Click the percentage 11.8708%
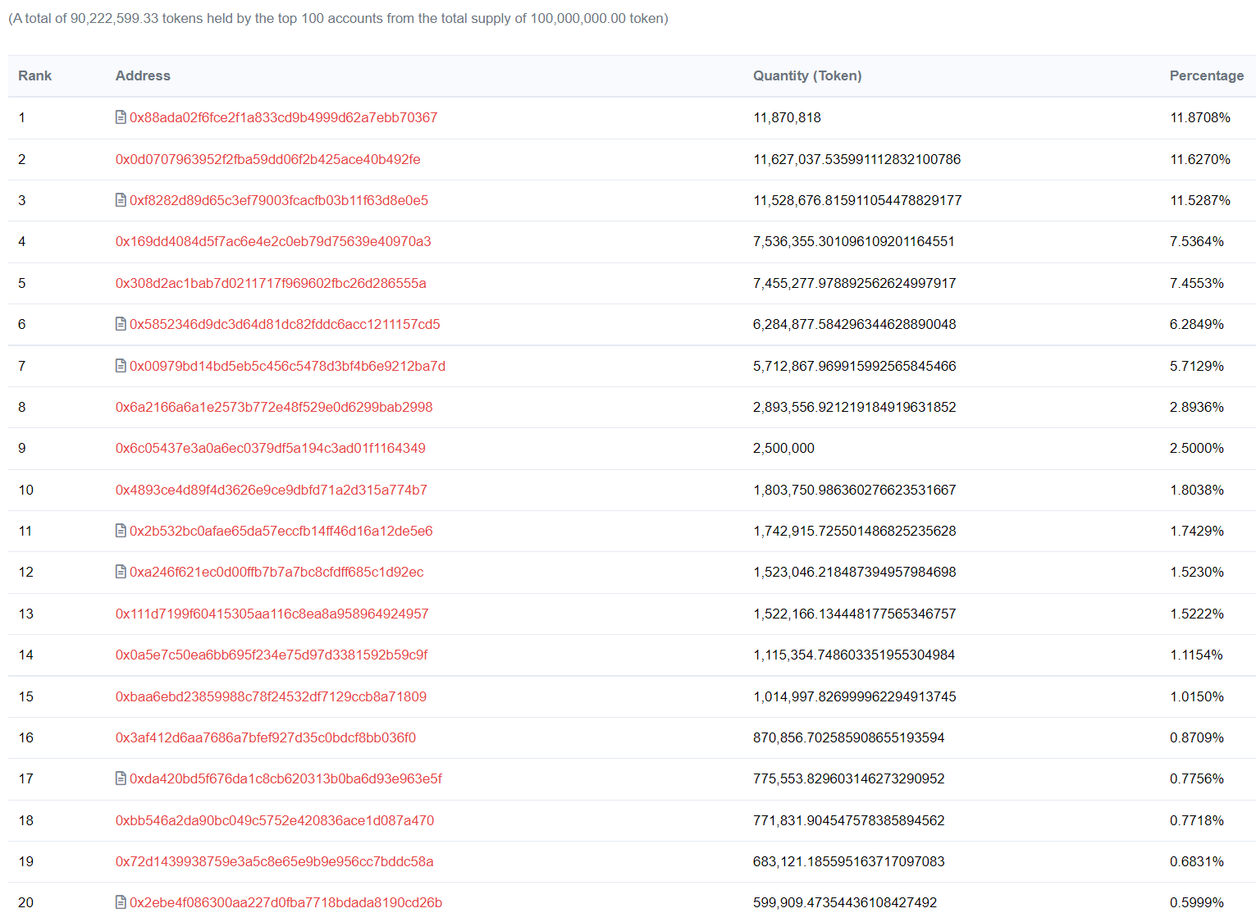1256x922 pixels. (x=1200, y=117)
